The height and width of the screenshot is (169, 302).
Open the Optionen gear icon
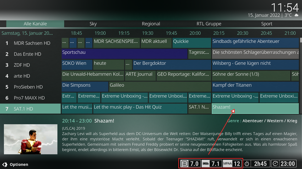point(5,164)
